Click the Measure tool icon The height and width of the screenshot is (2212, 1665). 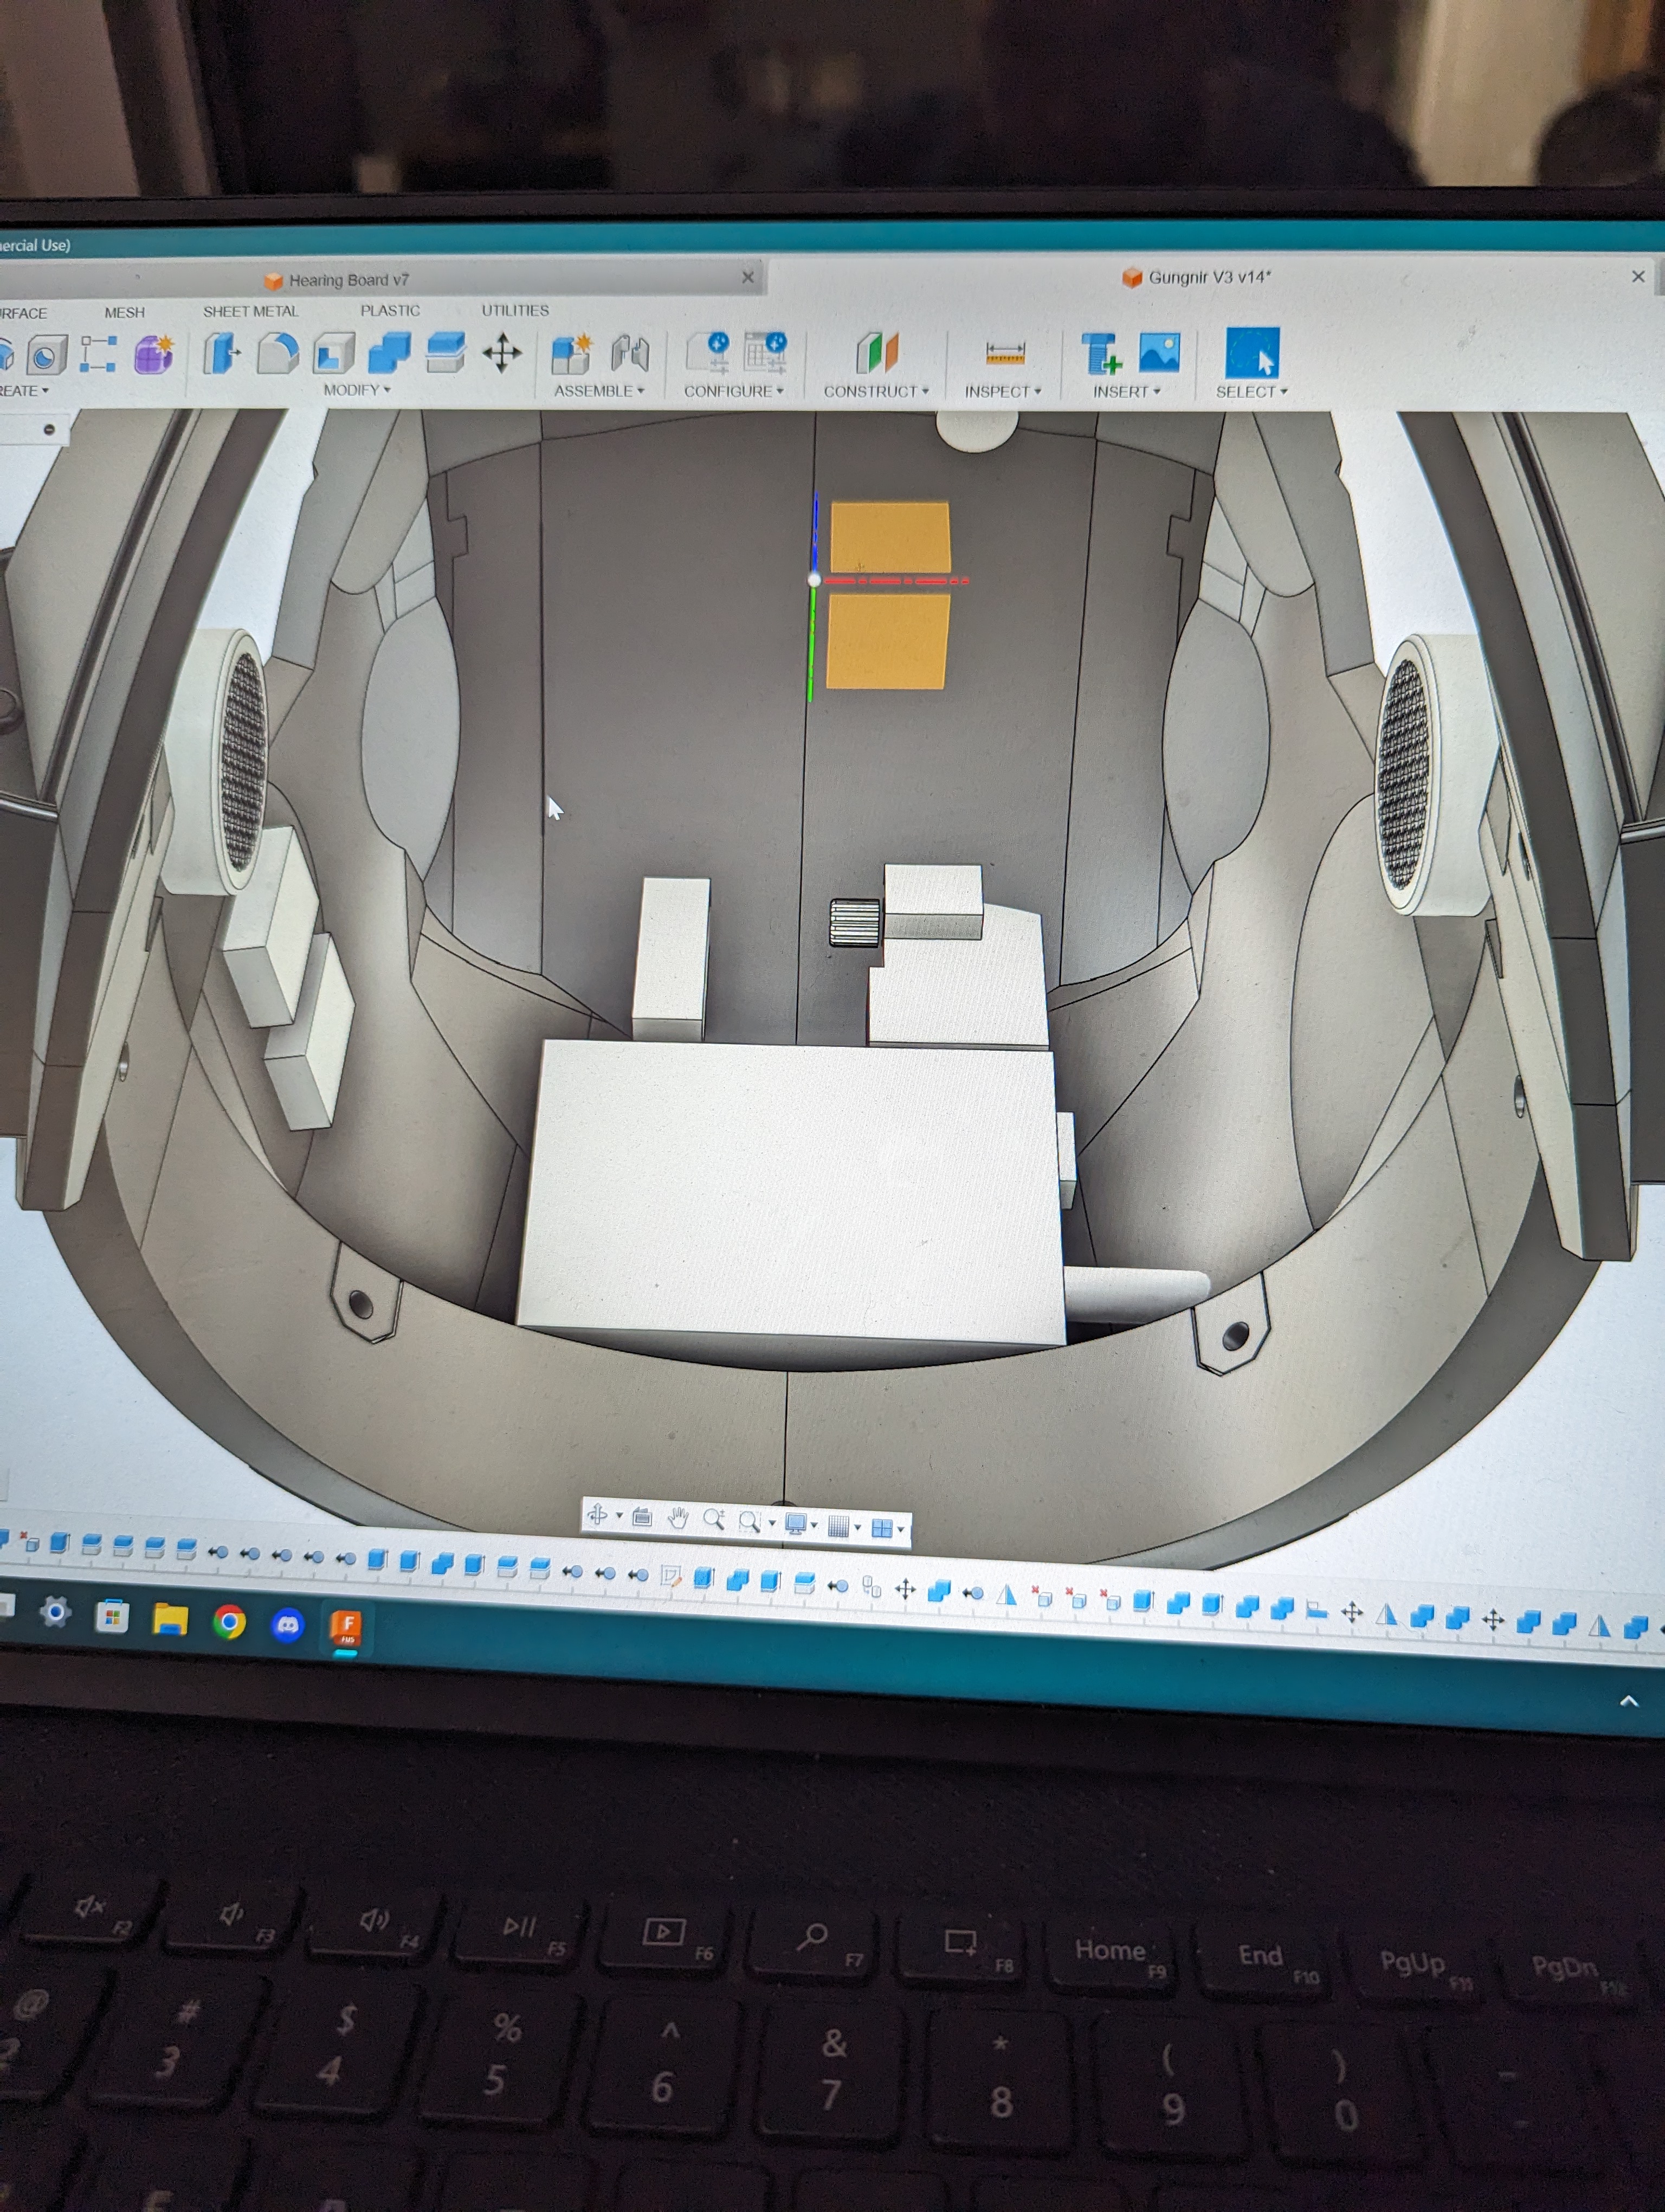(x=1004, y=353)
